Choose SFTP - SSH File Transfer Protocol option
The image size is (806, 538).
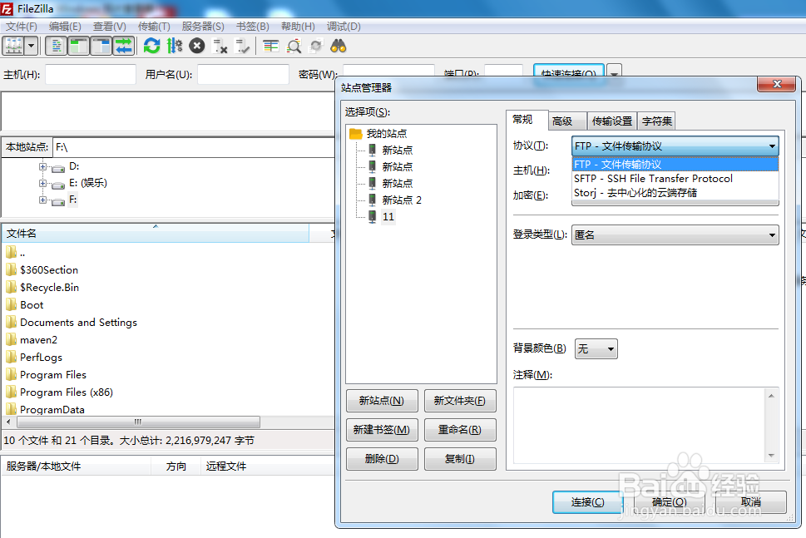coord(675,178)
